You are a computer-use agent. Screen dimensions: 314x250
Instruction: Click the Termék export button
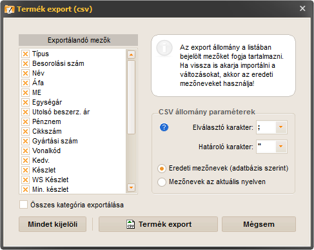[x=158, y=224]
